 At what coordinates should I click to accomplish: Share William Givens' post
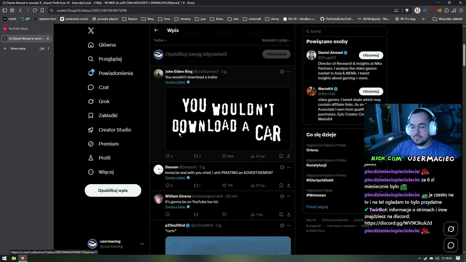(289, 214)
